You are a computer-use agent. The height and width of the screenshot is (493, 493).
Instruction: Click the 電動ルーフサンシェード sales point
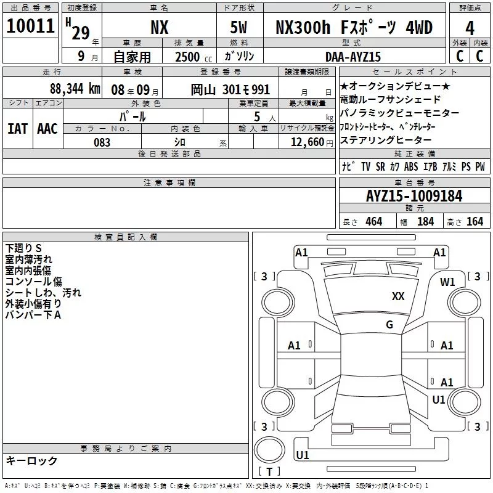click(x=391, y=99)
